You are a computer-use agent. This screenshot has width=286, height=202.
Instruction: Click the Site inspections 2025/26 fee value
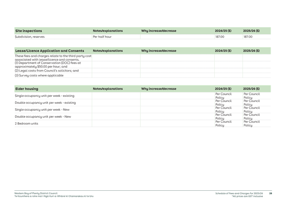[x=248, y=37]
